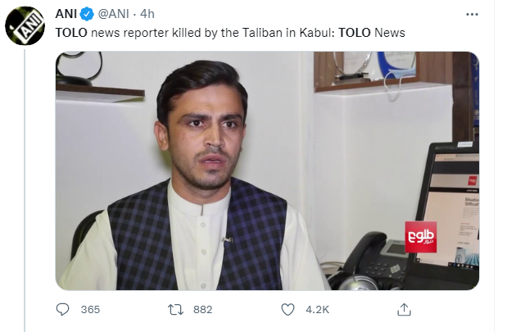View the 4.2K likes count
The image size is (507, 332).
pos(317,310)
